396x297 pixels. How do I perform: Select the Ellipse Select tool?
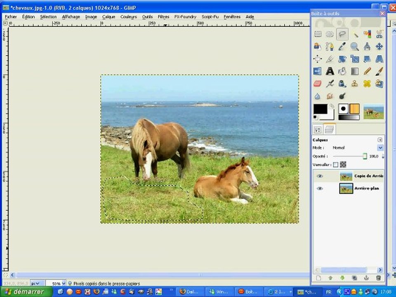[x=330, y=34]
